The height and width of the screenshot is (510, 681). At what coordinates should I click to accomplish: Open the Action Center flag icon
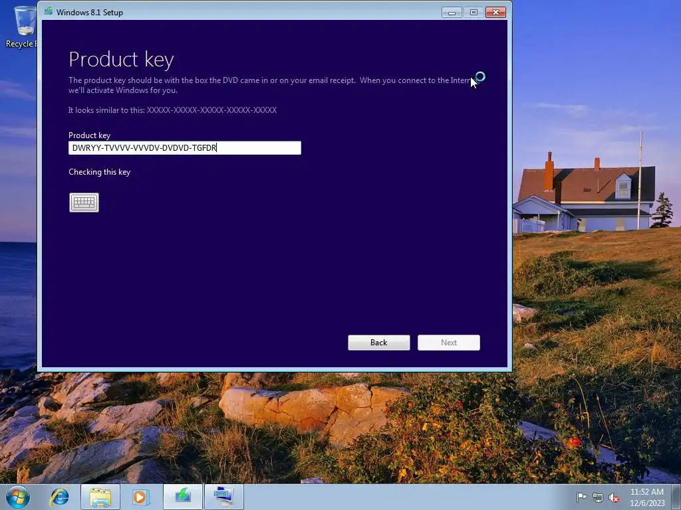[x=581, y=497]
